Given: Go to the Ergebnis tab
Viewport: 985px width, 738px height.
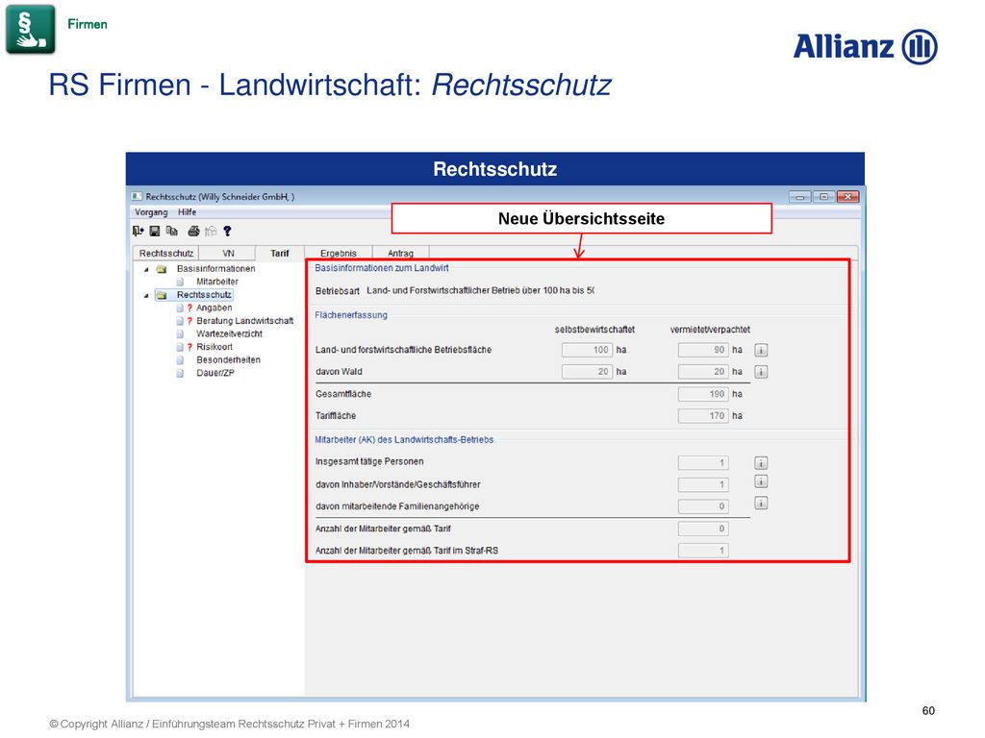Looking at the screenshot, I should tap(338, 253).
